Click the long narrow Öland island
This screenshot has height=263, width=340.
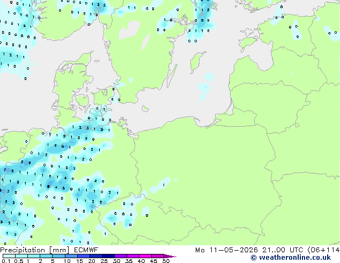(172, 76)
